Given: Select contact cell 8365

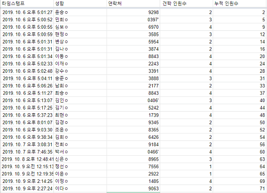Looking at the screenshot, I should point(133,130).
